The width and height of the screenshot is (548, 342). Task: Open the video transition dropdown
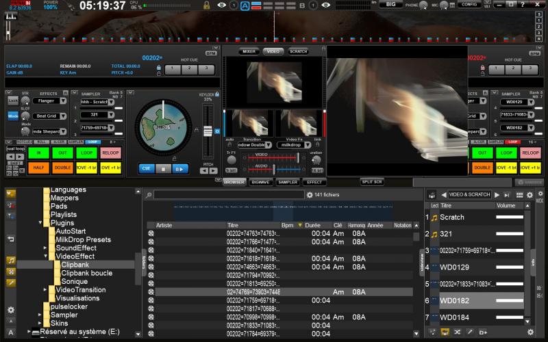[268, 145]
